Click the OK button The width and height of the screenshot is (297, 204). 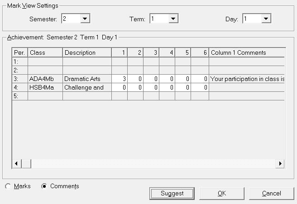click(x=221, y=193)
